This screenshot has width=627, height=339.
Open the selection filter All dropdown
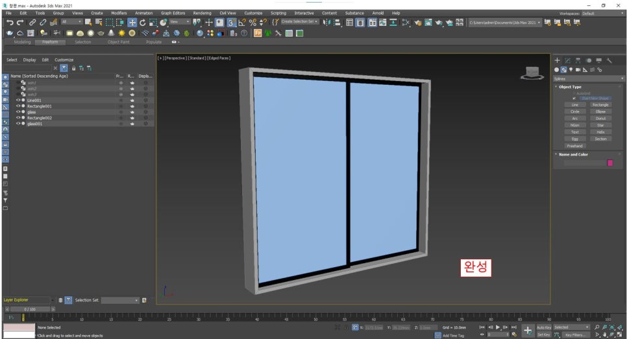tap(71, 22)
